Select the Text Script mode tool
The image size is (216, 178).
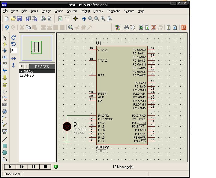point(5,64)
